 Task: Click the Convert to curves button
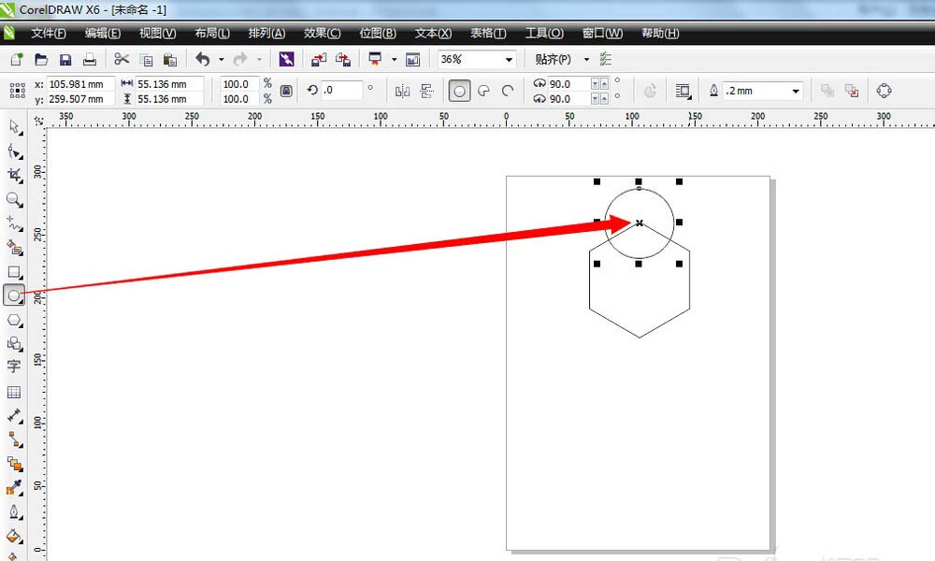(x=884, y=91)
